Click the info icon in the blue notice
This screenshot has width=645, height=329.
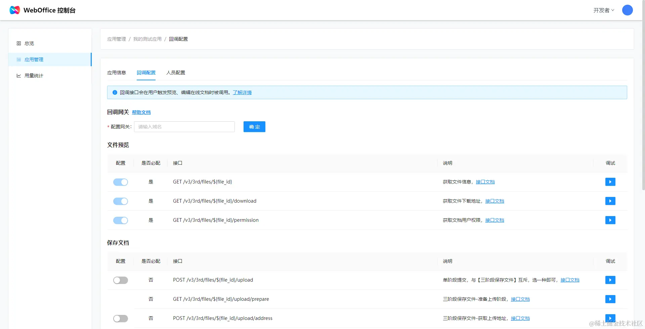pyautogui.click(x=115, y=92)
